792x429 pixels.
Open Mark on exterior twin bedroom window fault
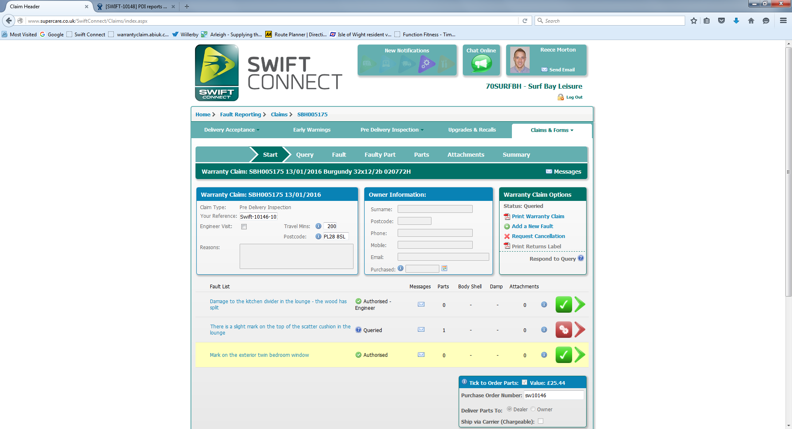pos(259,355)
